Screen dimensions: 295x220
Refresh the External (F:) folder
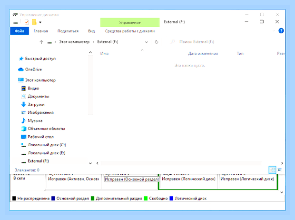coord(157,42)
